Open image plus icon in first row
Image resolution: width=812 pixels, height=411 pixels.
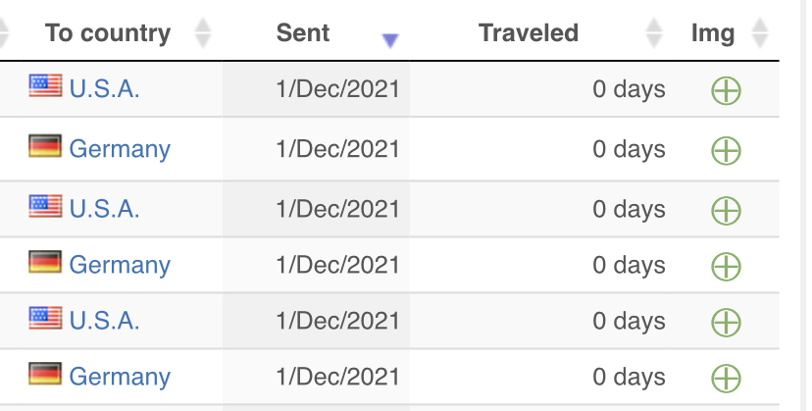[726, 90]
